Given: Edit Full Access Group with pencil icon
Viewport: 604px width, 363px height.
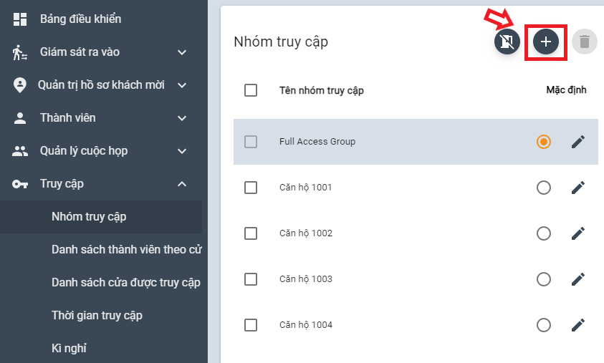Looking at the screenshot, I should click(x=578, y=142).
